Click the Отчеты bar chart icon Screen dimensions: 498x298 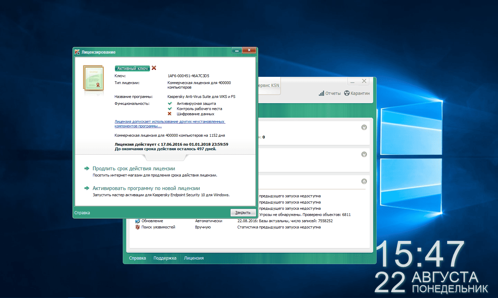point(321,93)
